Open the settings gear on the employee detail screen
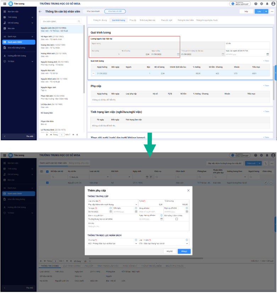The image size is (277, 293). pyautogui.click(x=261, y=4)
